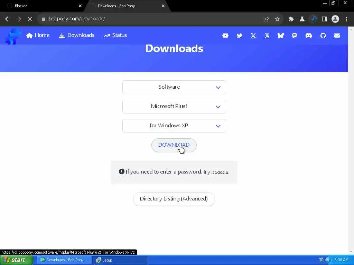Expand the system tray arrow
Screen dimensions: 354x265
[328, 260]
